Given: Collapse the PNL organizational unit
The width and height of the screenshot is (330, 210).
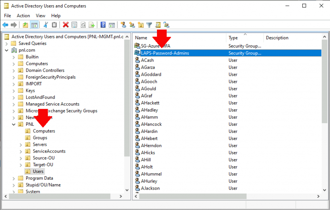Looking at the screenshot, I should pos(14,124).
